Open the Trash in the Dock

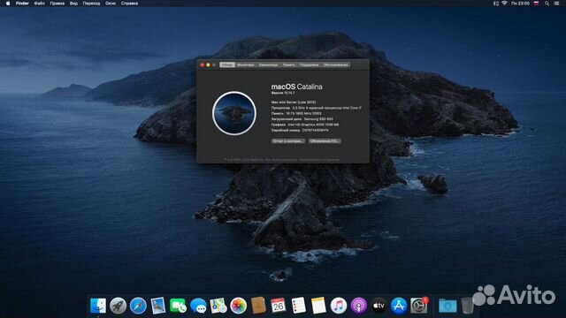[x=467, y=306]
